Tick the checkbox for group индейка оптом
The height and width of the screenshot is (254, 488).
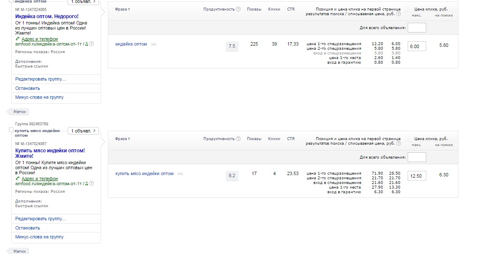point(11,1)
